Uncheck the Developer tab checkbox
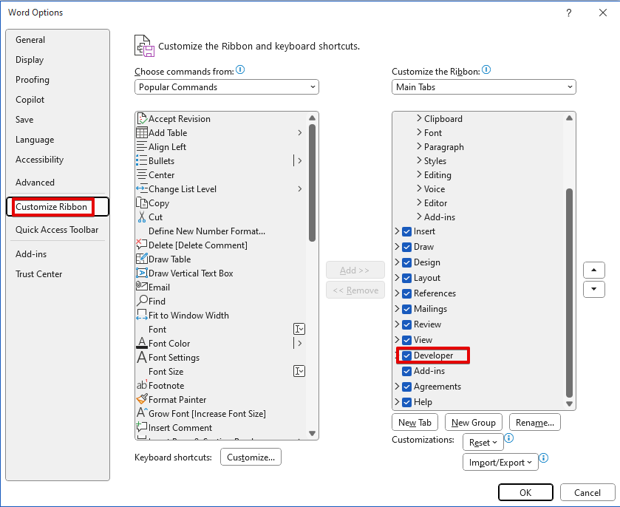This screenshot has width=620, height=507. point(406,355)
